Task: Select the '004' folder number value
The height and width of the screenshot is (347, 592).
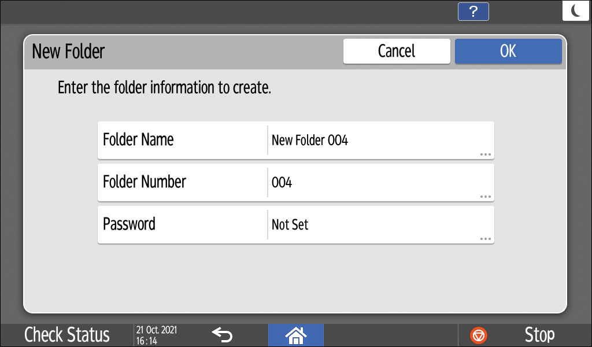Action: click(x=282, y=183)
